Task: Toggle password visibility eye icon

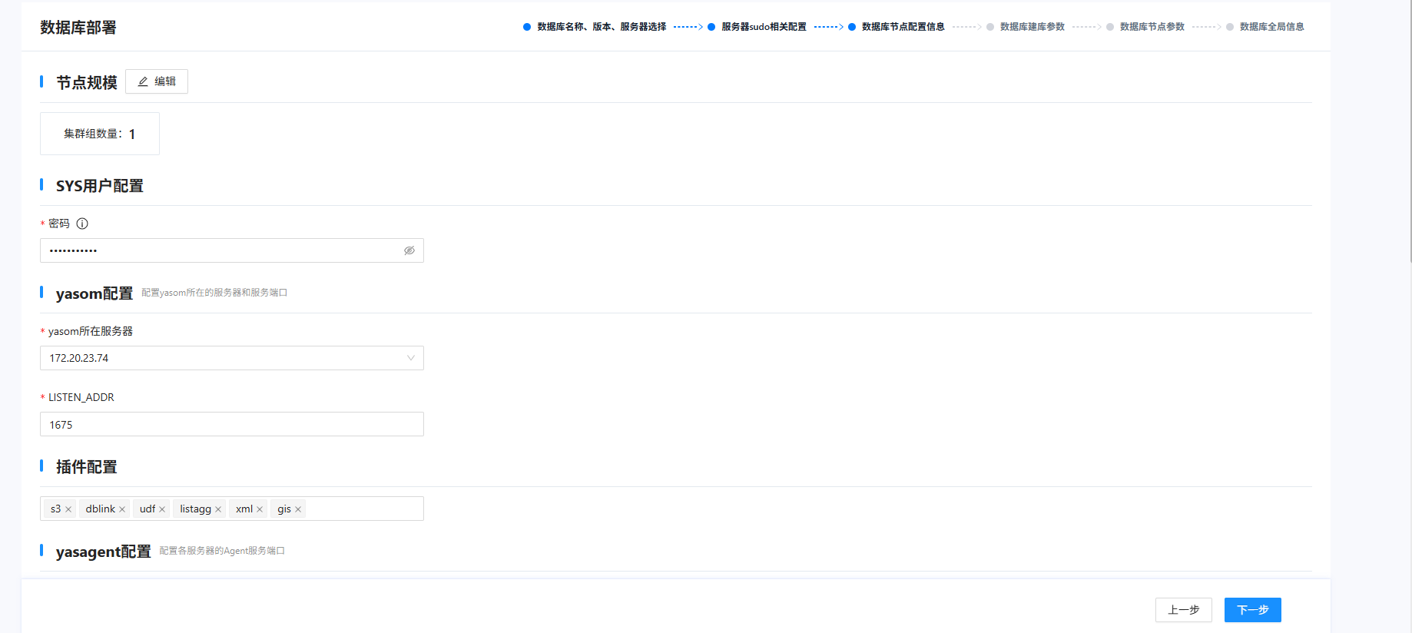Action: (x=409, y=250)
